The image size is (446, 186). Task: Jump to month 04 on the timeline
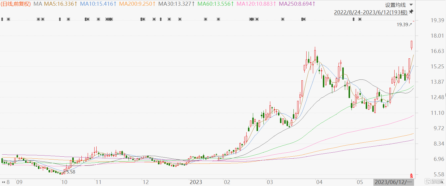(x=319, y=182)
